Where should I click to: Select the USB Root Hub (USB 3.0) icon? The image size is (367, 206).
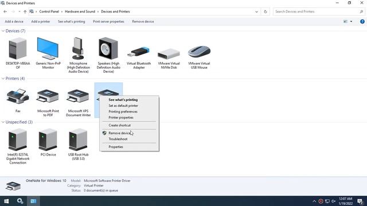tap(78, 140)
